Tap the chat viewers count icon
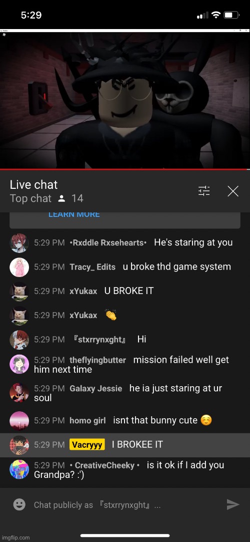Screen dimensions: 250x542 tap(61, 198)
